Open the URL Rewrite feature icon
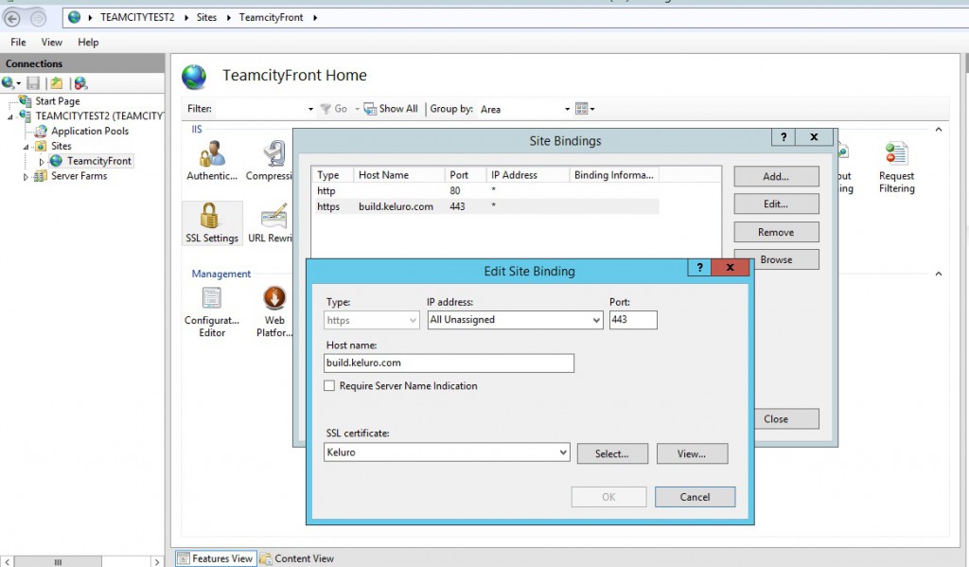 tap(271, 222)
